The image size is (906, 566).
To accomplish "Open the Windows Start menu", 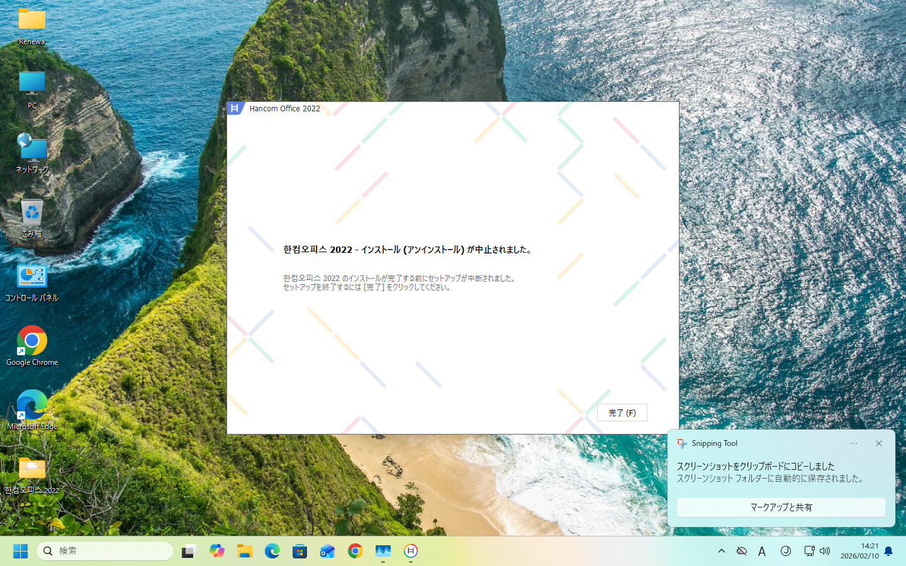I will click(20, 551).
